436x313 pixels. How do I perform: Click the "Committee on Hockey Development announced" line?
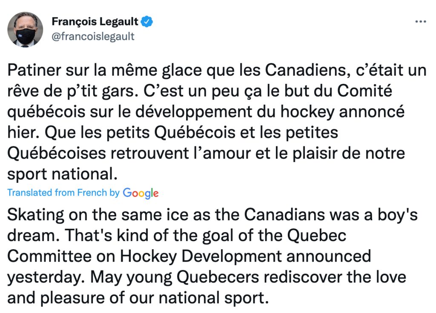click(189, 256)
